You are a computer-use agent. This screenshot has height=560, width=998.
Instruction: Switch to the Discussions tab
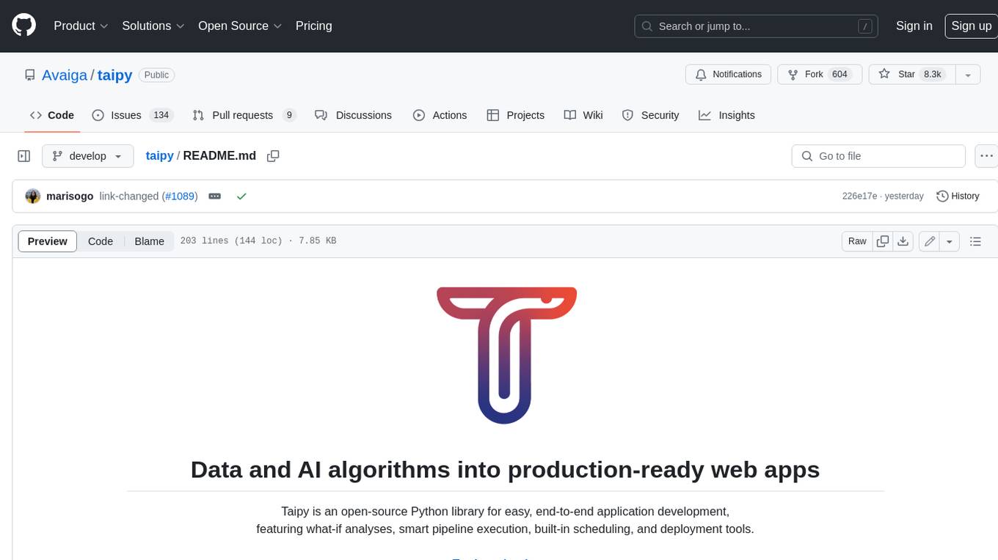[x=353, y=115]
